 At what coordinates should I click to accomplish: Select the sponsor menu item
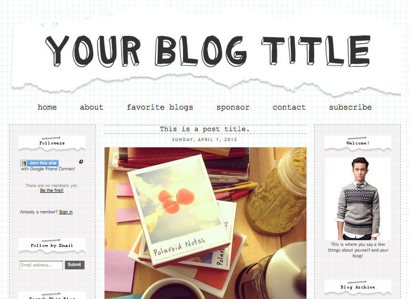click(233, 108)
